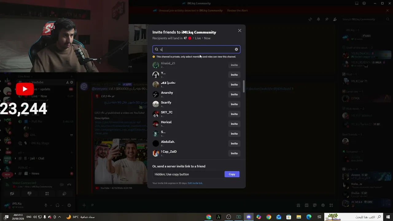393x221 pixels.
Task: Open Discord User Settings gear
Action: 69,205
